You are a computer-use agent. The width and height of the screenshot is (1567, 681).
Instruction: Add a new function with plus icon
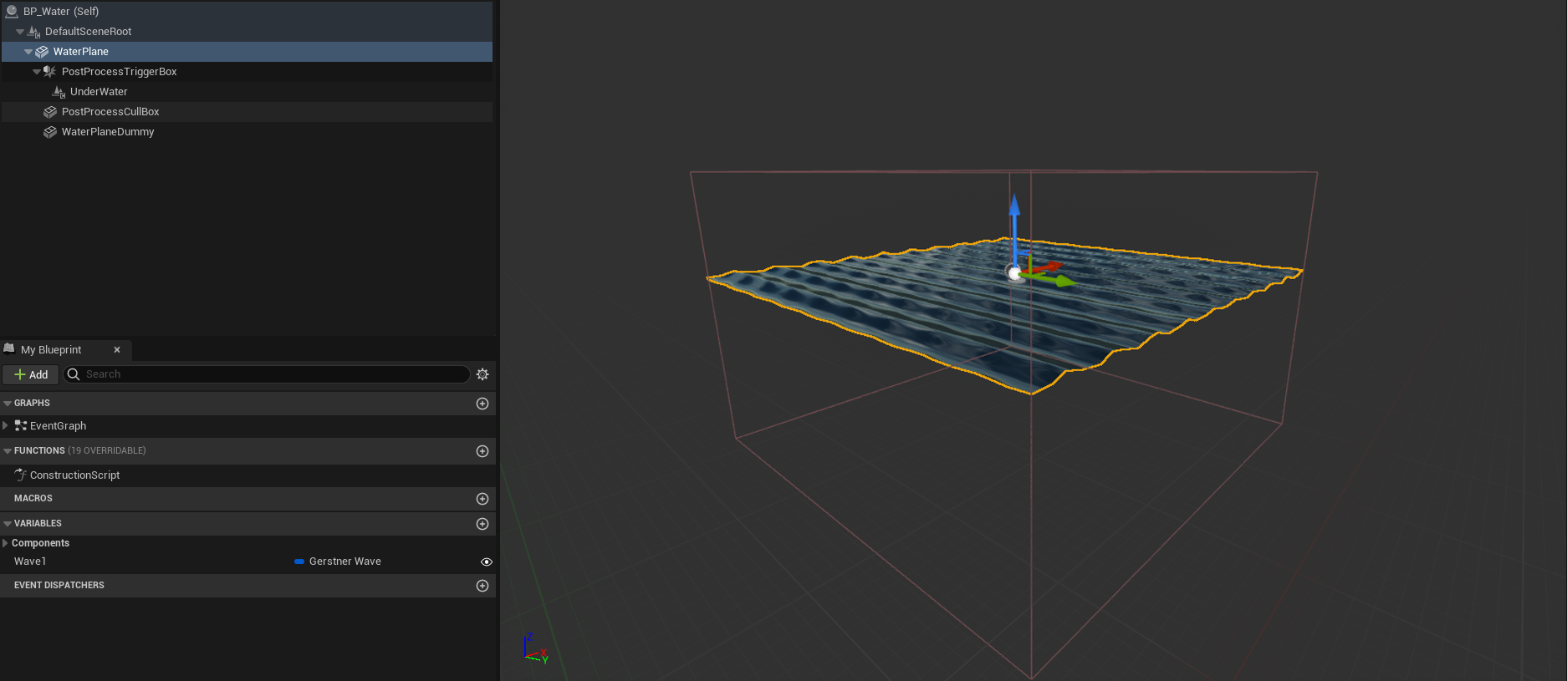482,451
